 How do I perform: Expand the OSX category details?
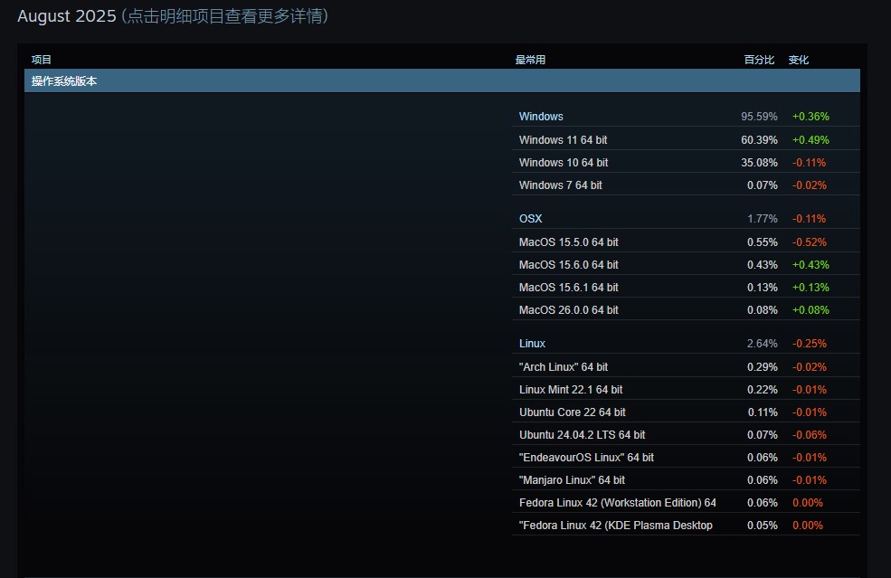[530, 218]
